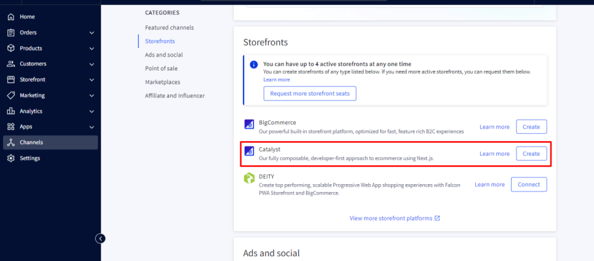
Task: Expand the Analytics menu chevron
Action: pyautogui.click(x=92, y=111)
